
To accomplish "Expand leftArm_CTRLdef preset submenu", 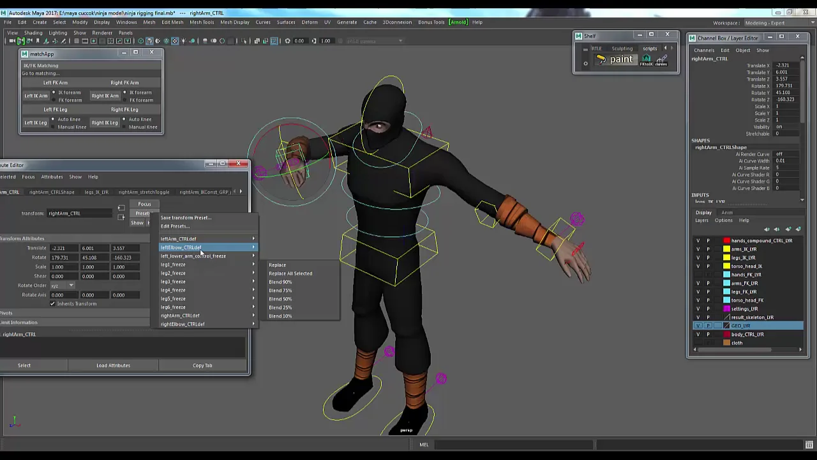I will tap(207, 239).
